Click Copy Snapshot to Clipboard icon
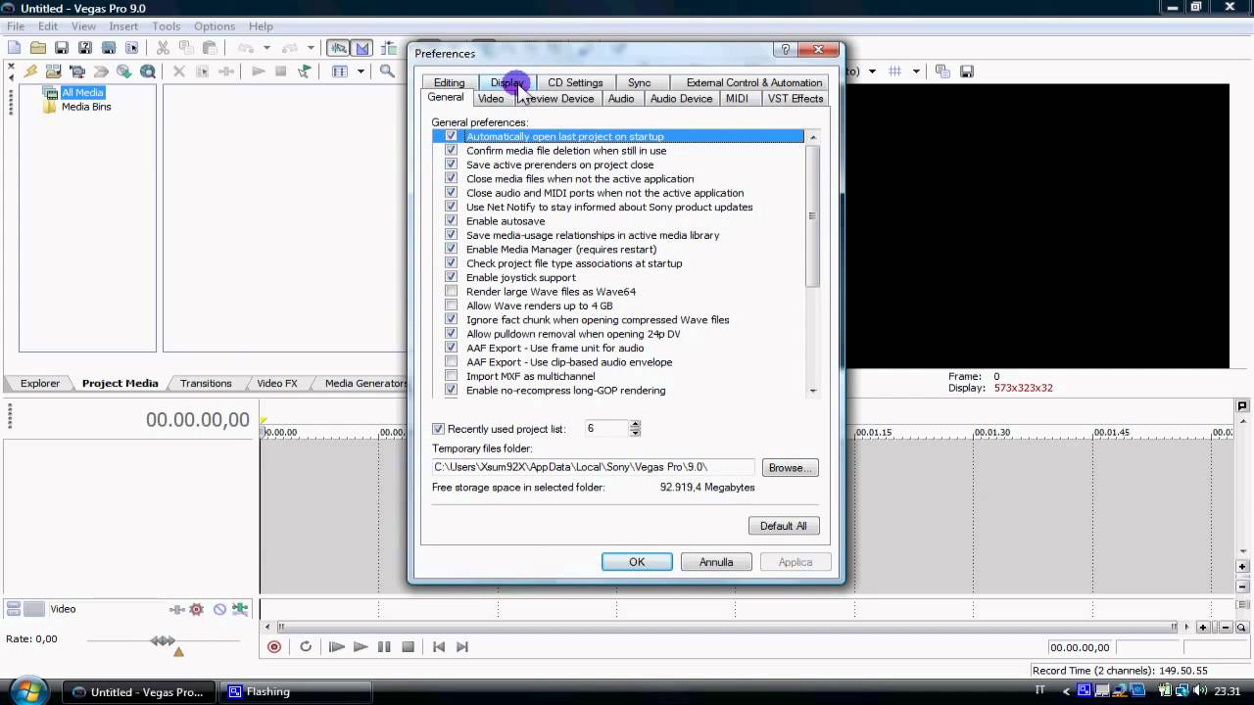Viewport: 1254px width, 705px height. click(942, 71)
